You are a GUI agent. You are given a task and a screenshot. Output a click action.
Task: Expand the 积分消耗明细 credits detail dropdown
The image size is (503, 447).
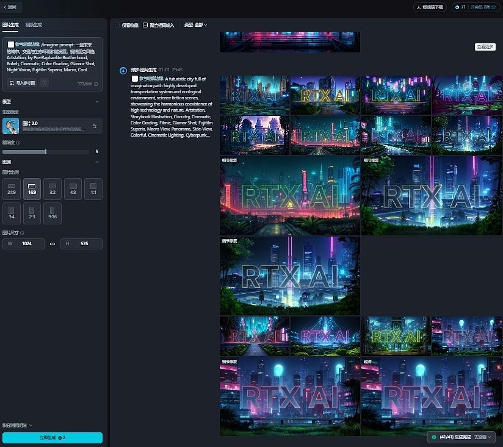(17, 426)
